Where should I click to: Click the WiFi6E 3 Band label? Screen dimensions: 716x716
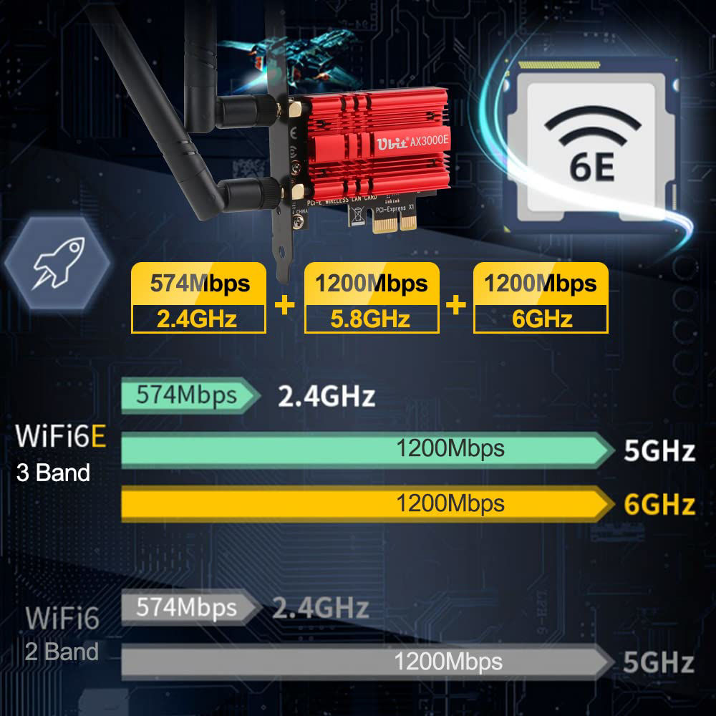point(61,453)
